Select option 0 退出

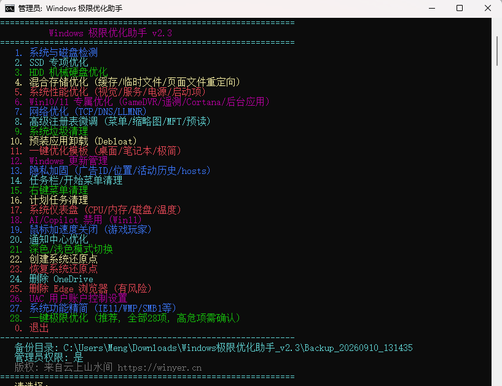pyautogui.click(x=31, y=329)
